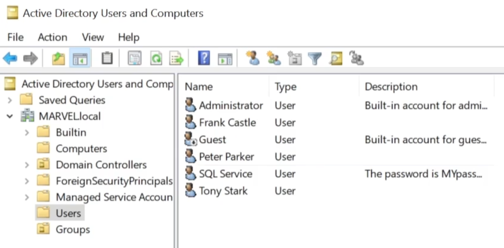
Task: Toggle the Show/Hide Console Tree button
Action: [80, 59]
